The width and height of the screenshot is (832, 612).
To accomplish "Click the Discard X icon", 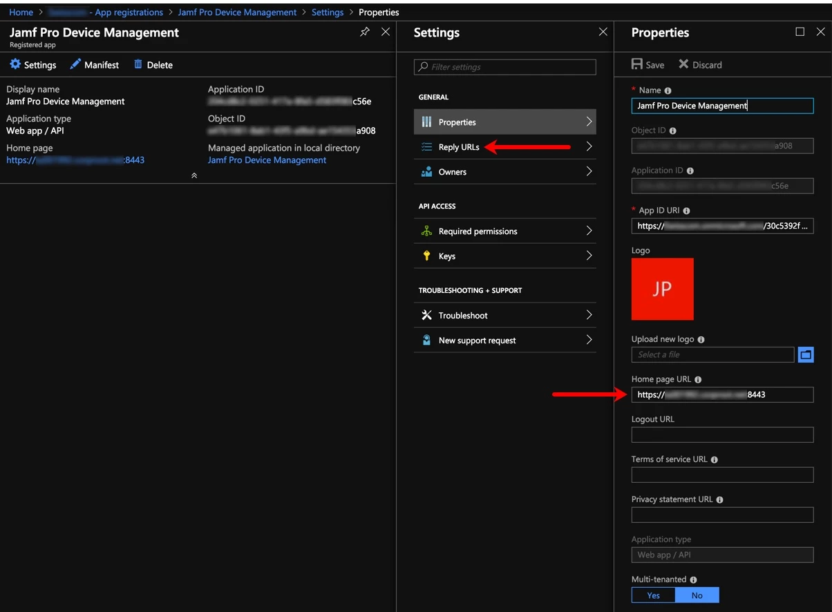I will click(x=683, y=64).
